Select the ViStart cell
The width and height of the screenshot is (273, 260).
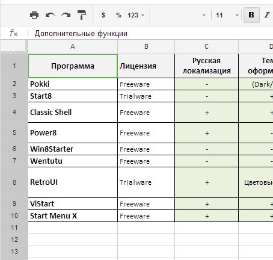[73, 204]
